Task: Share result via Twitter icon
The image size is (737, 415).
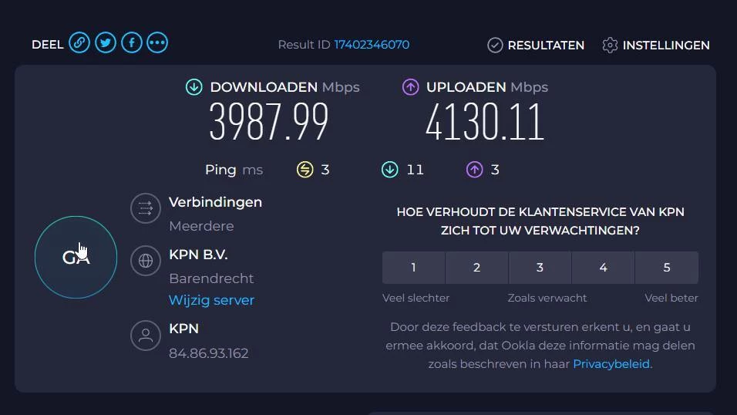Action: pyautogui.click(x=106, y=43)
